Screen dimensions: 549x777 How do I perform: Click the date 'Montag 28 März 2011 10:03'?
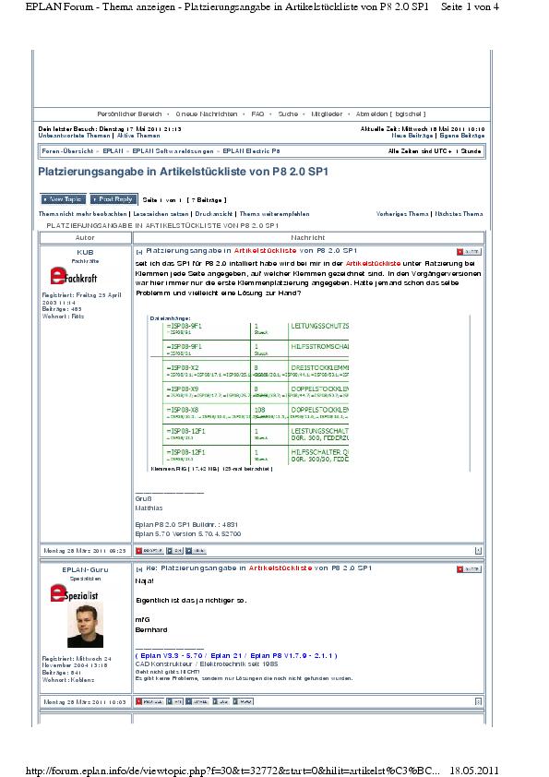(x=85, y=701)
